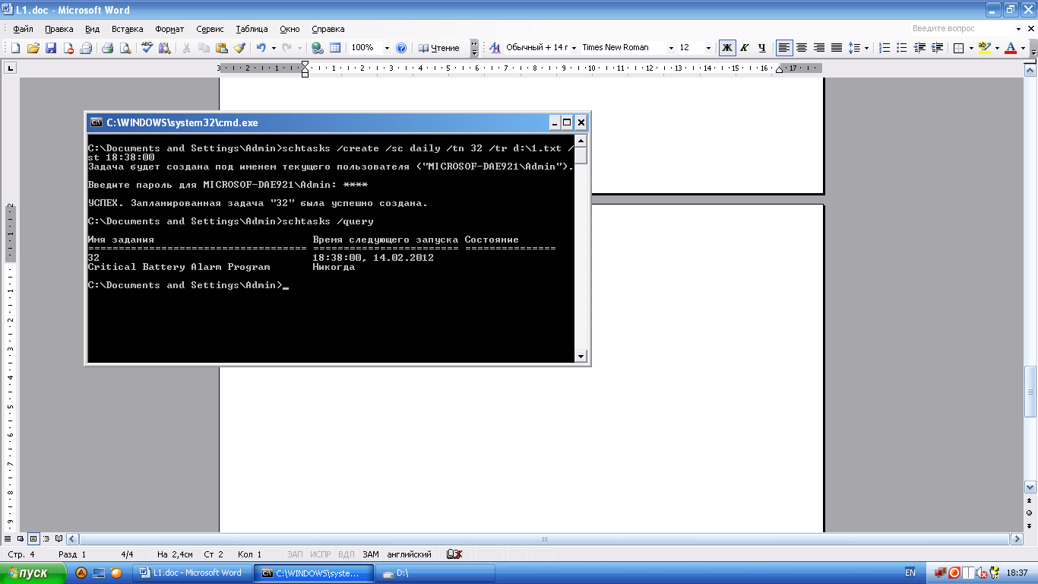The height and width of the screenshot is (584, 1038).
Task: Toggle italic formatting (К)
Action: tap(745, 48)
